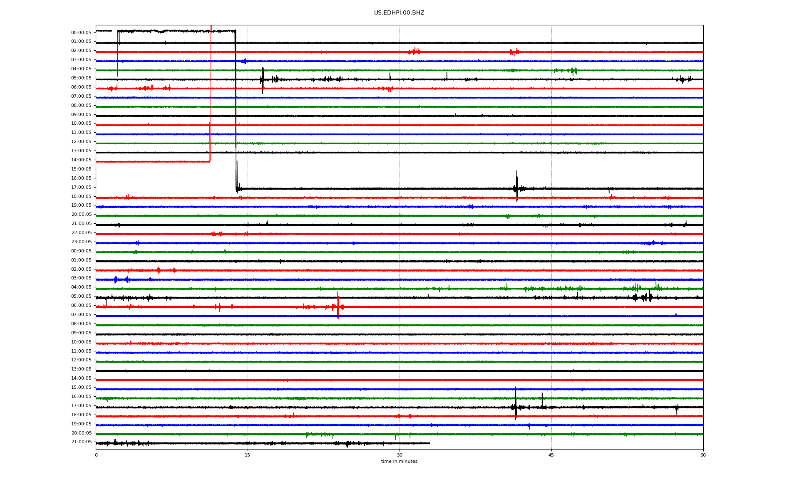Image resolution: width=799 pixels, height=499 pixels.
Task: Click the 30 tick on the minutes axis
Action: [x=399, y=455]
